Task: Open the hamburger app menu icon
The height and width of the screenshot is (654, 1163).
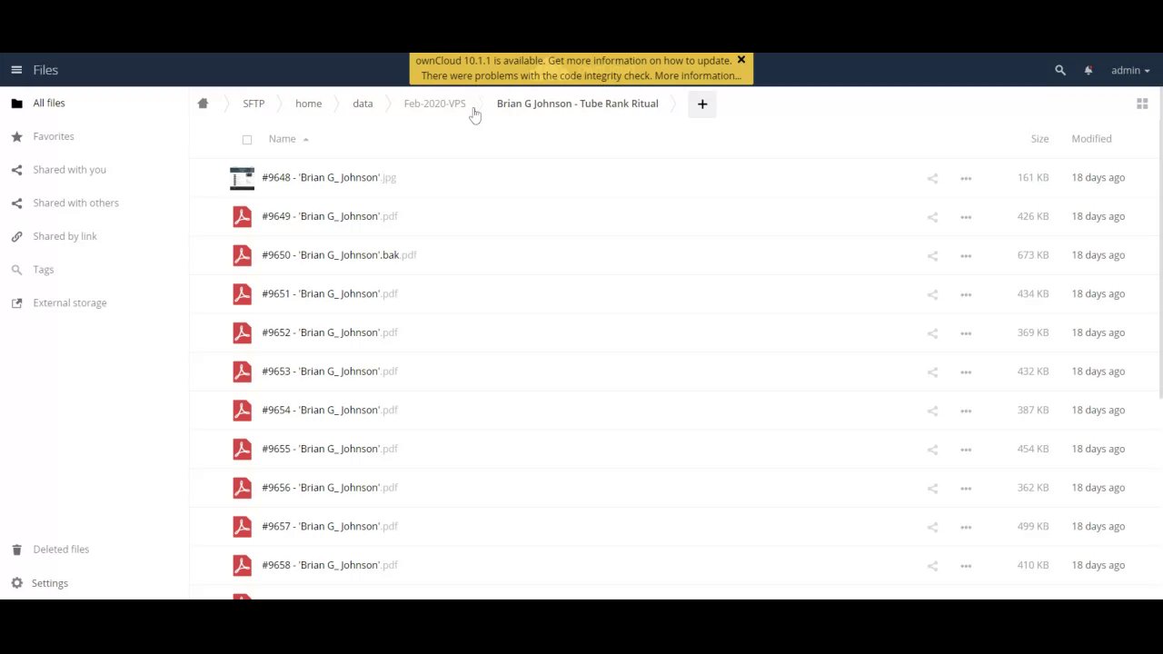Action: click(x=16, y=70)
